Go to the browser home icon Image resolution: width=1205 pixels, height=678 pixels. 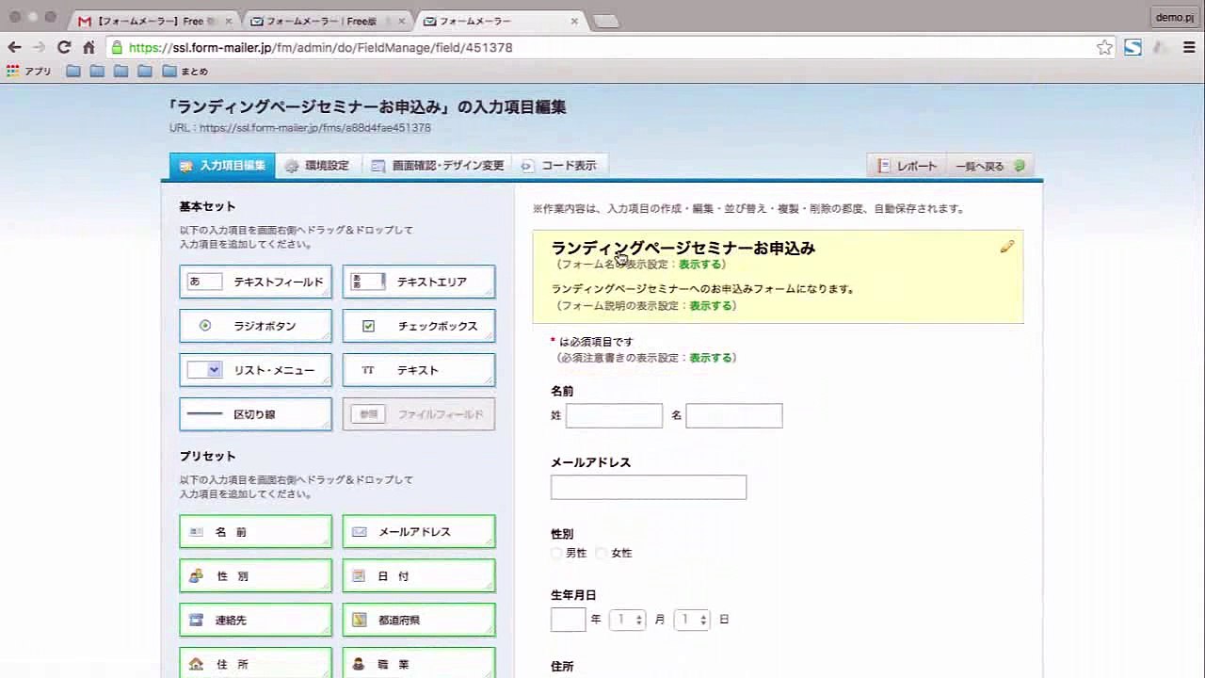88,47
